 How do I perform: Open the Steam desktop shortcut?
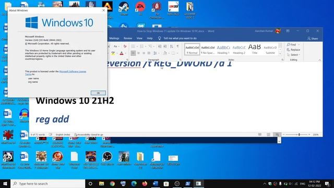[124, 8]
